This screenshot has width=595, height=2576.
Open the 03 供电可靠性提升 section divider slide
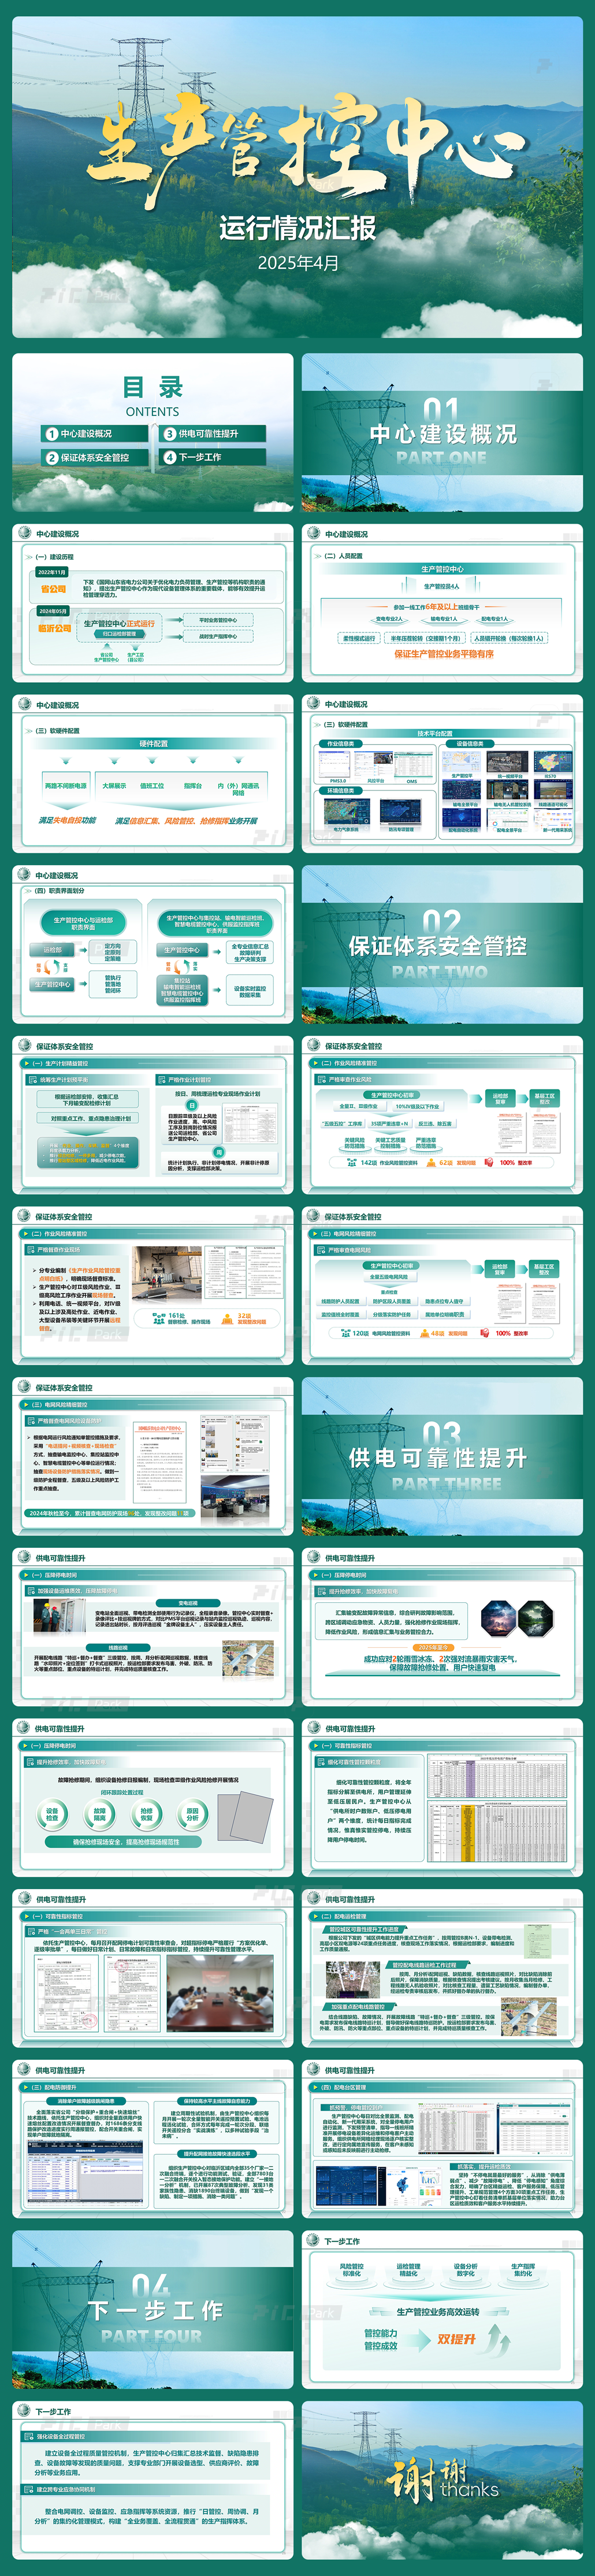442,1457
